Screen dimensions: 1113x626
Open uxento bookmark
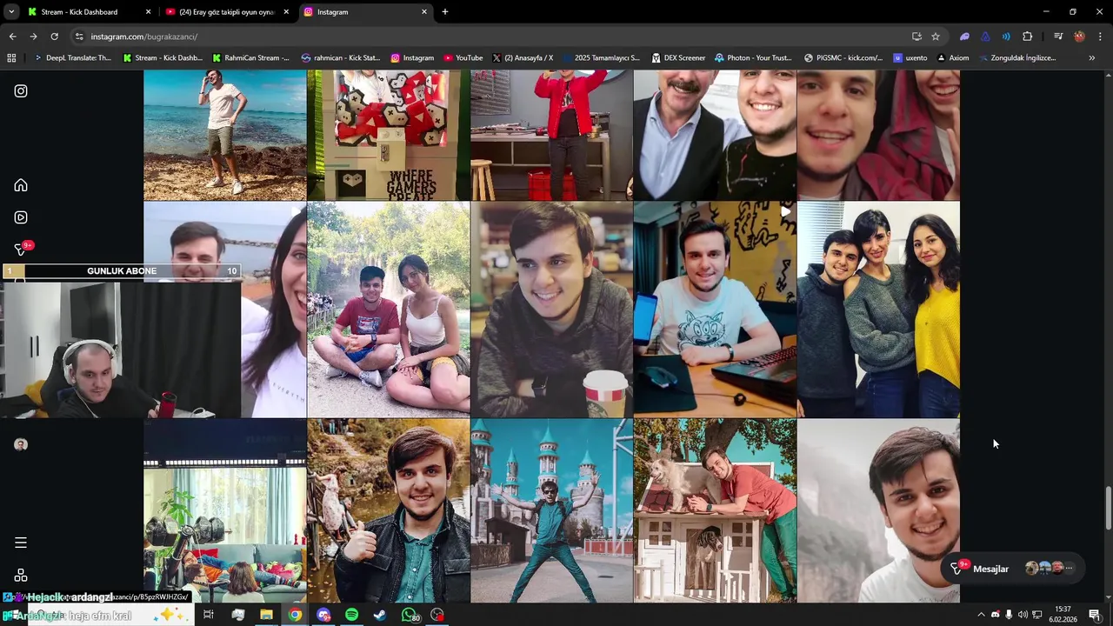(910, 57)
